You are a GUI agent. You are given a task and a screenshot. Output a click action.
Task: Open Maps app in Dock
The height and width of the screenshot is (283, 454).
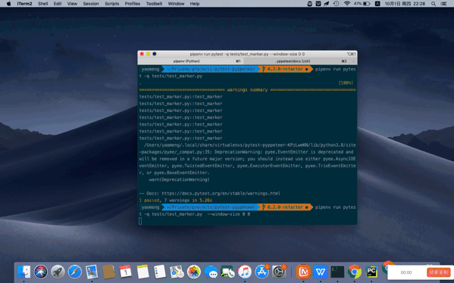point(177,272)
